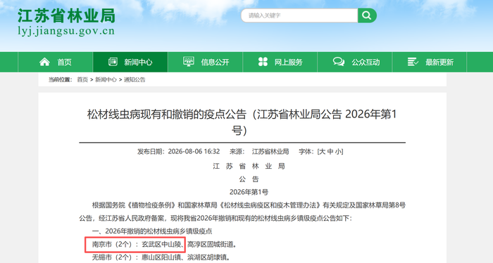Screen dimensions: 493x263
Task: Click the home icon beside 首页
Action: click(44, 62)
